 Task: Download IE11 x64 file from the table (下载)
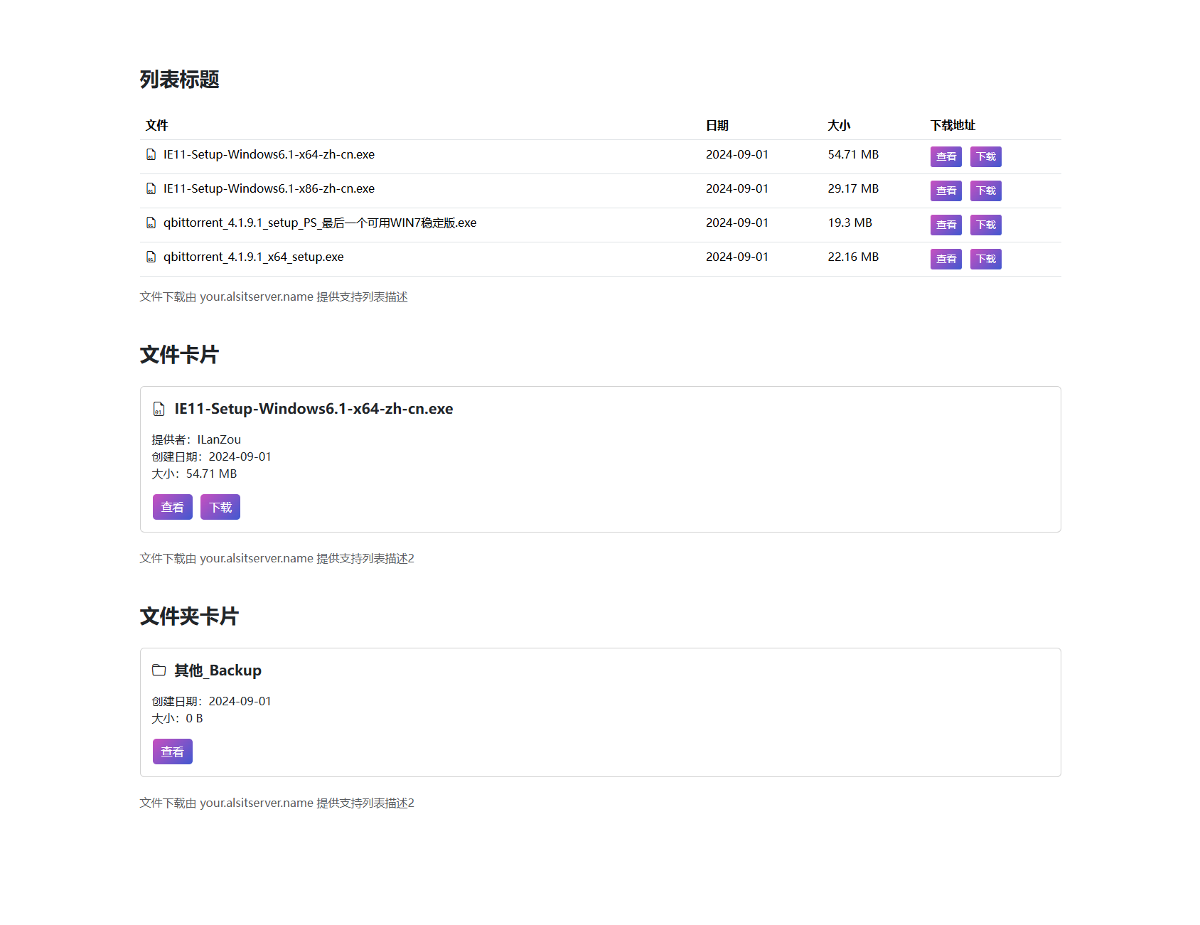985,156
